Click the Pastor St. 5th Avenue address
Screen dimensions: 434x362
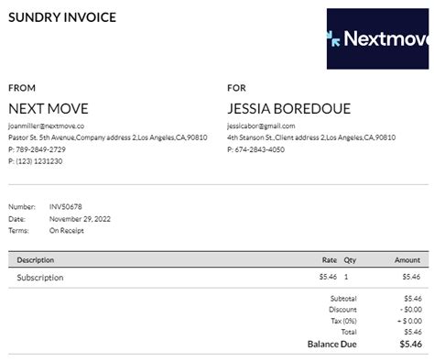coord(108,137)
